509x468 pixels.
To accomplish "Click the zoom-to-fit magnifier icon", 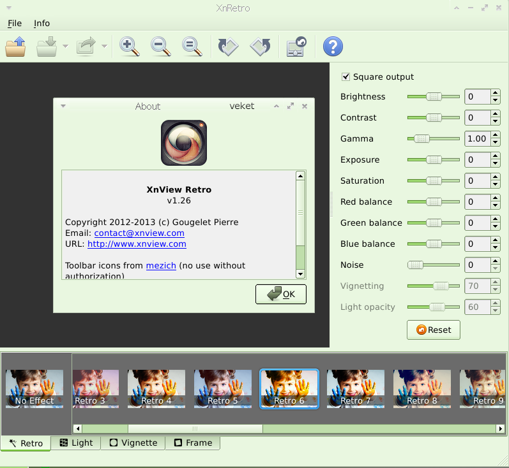I will pos(192,47).
